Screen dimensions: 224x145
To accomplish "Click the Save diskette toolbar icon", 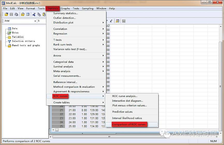I will point(11,14).
